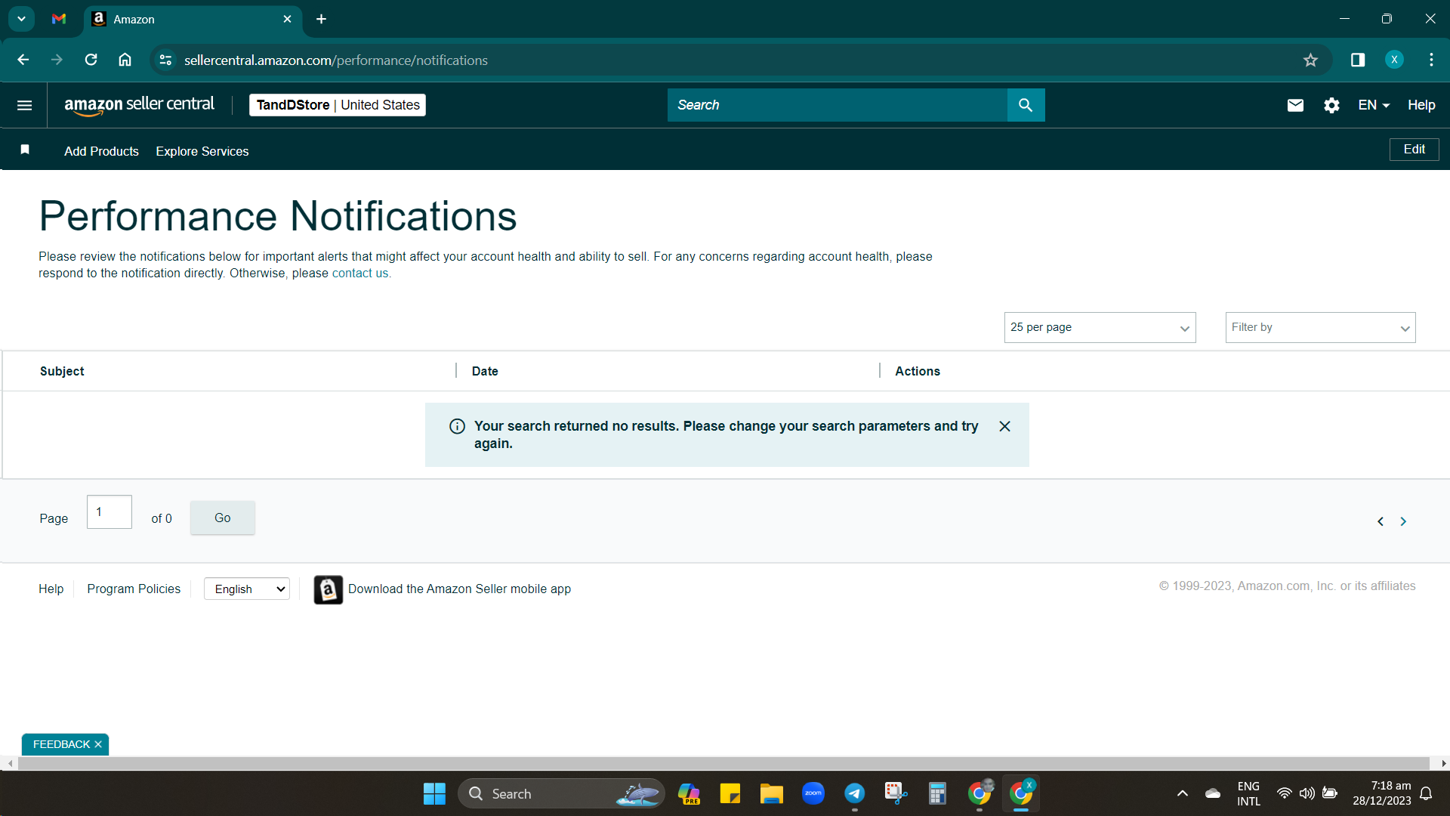Open the contact us link

[x=359, y=274]
